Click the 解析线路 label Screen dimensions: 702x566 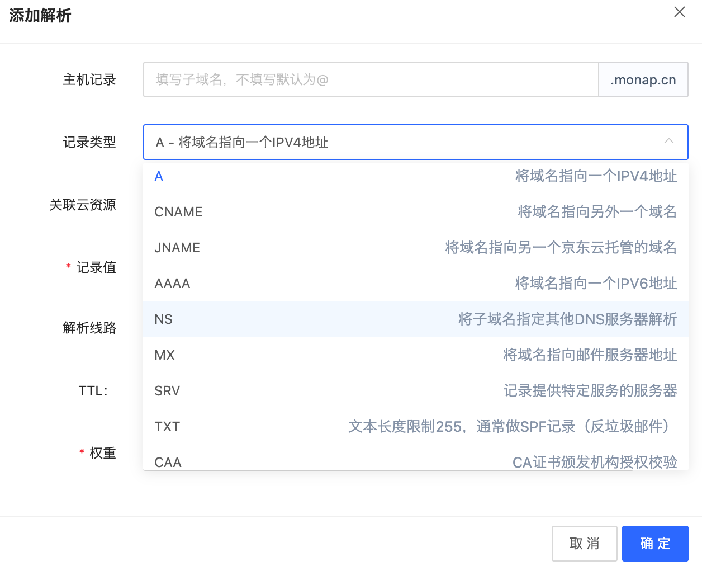[x=89, y=328]
